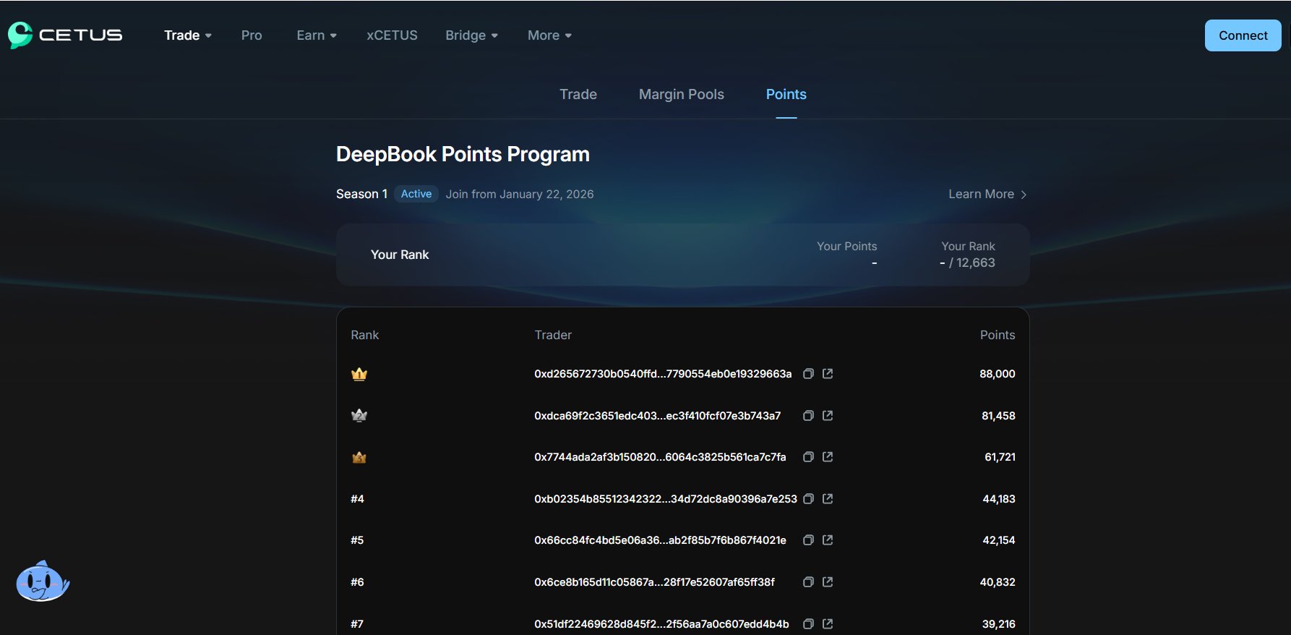This screenshot has height=635, width=1291.
Task: Copy the 0xdca69f2c trader address
Action: pos(808,416)
